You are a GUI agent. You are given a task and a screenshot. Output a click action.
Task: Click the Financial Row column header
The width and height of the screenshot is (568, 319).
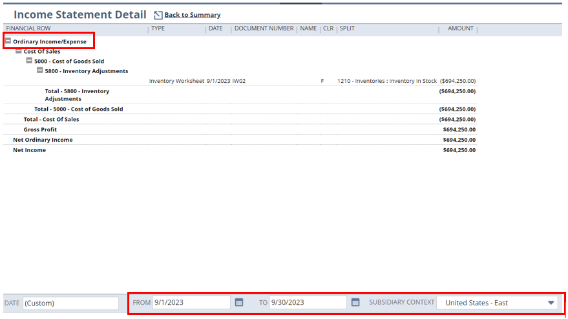pos(28,28)
